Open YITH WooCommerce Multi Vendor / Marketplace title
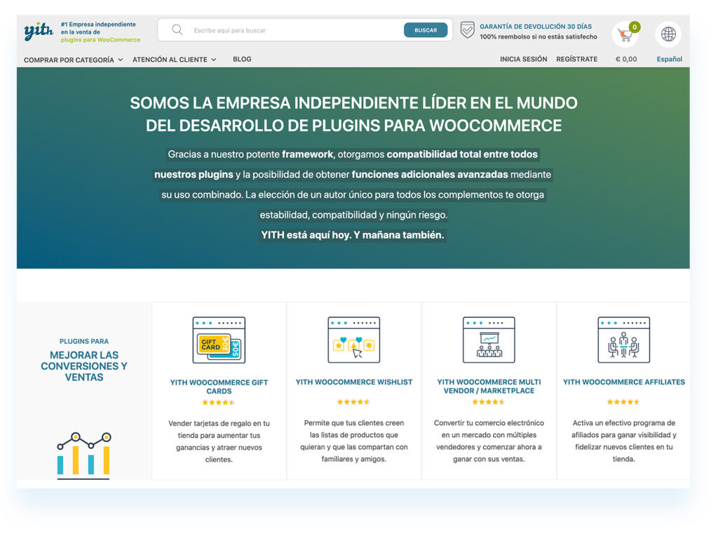Image resolution: width=718 pixels, height=543 pixels. click(489, 387)
